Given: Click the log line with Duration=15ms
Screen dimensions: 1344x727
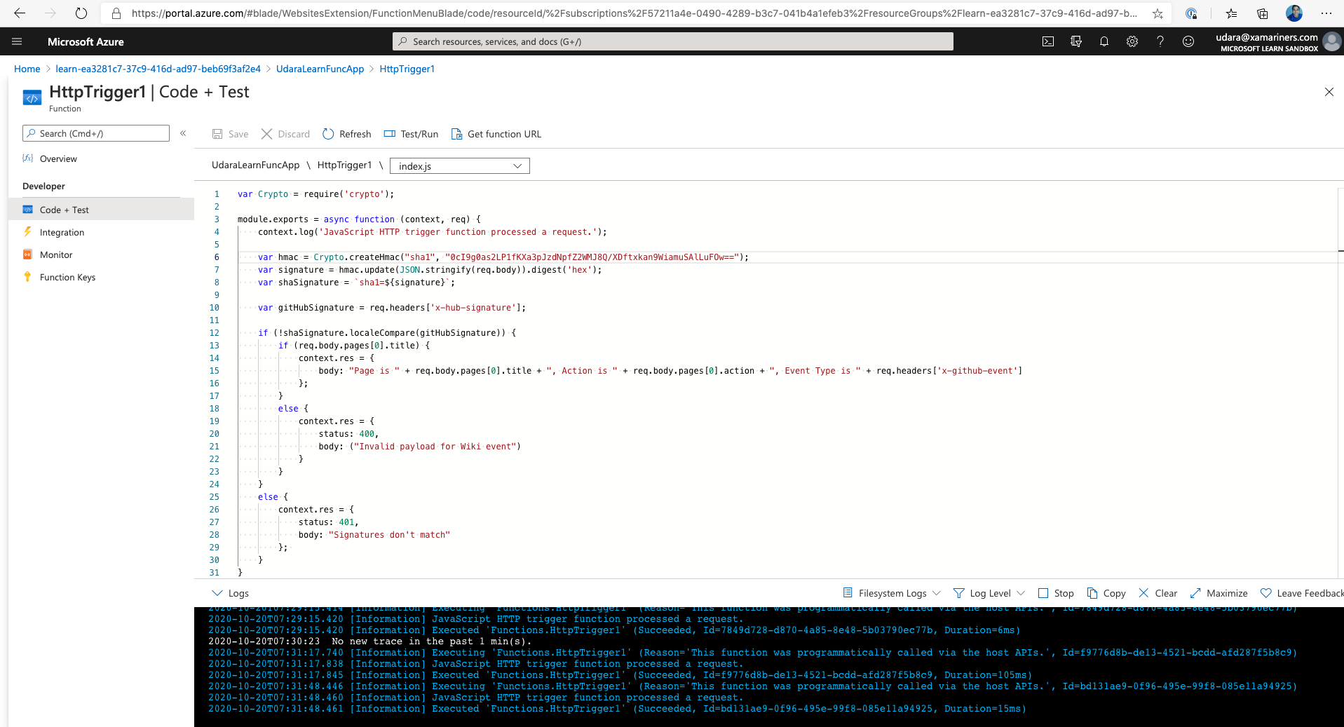Looking at the screenshot, I should tap(618, 709).
